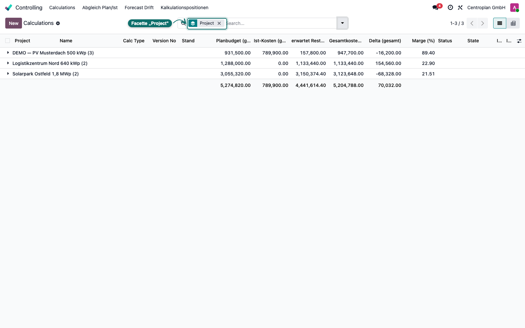Open the developer tools icon

pos(460,8)
